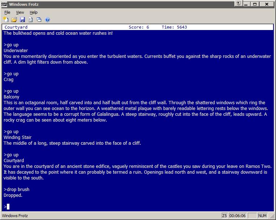Close the Windows Frotz window
This screenshot has width=276, height=220.
point(267,4)
